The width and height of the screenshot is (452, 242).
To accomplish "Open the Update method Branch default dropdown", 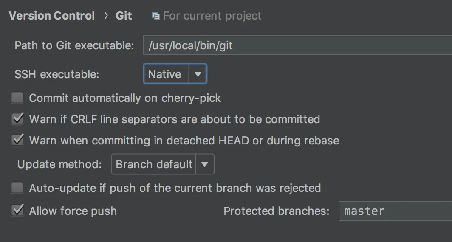I will coord(154,164).
